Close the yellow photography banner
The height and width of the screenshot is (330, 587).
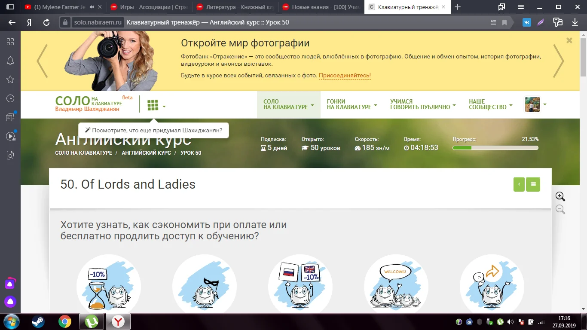coord(569,40)
